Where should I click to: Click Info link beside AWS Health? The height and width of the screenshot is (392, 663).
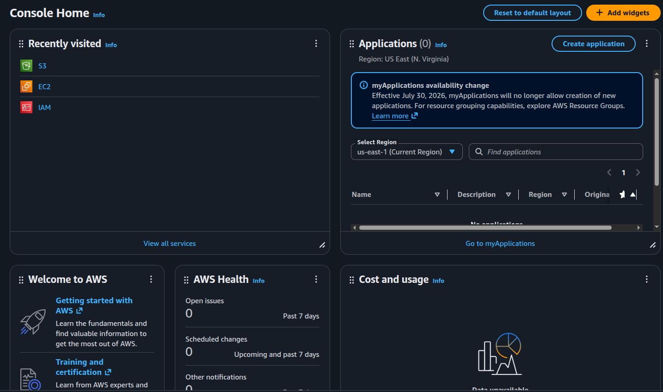pyautogui.click(x=258, y=281)
